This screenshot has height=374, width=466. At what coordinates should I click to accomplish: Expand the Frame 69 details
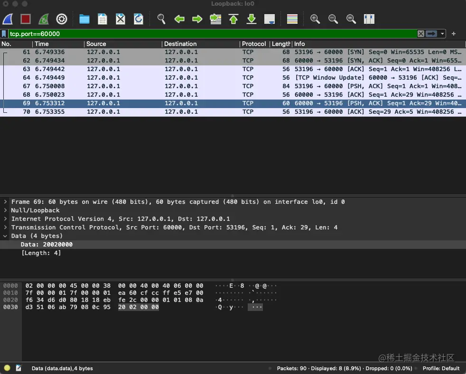click(5, 202)
